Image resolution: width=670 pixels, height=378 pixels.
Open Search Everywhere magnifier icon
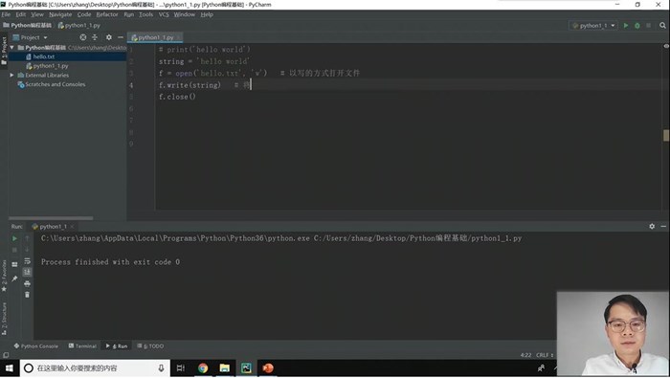[662, 26]
